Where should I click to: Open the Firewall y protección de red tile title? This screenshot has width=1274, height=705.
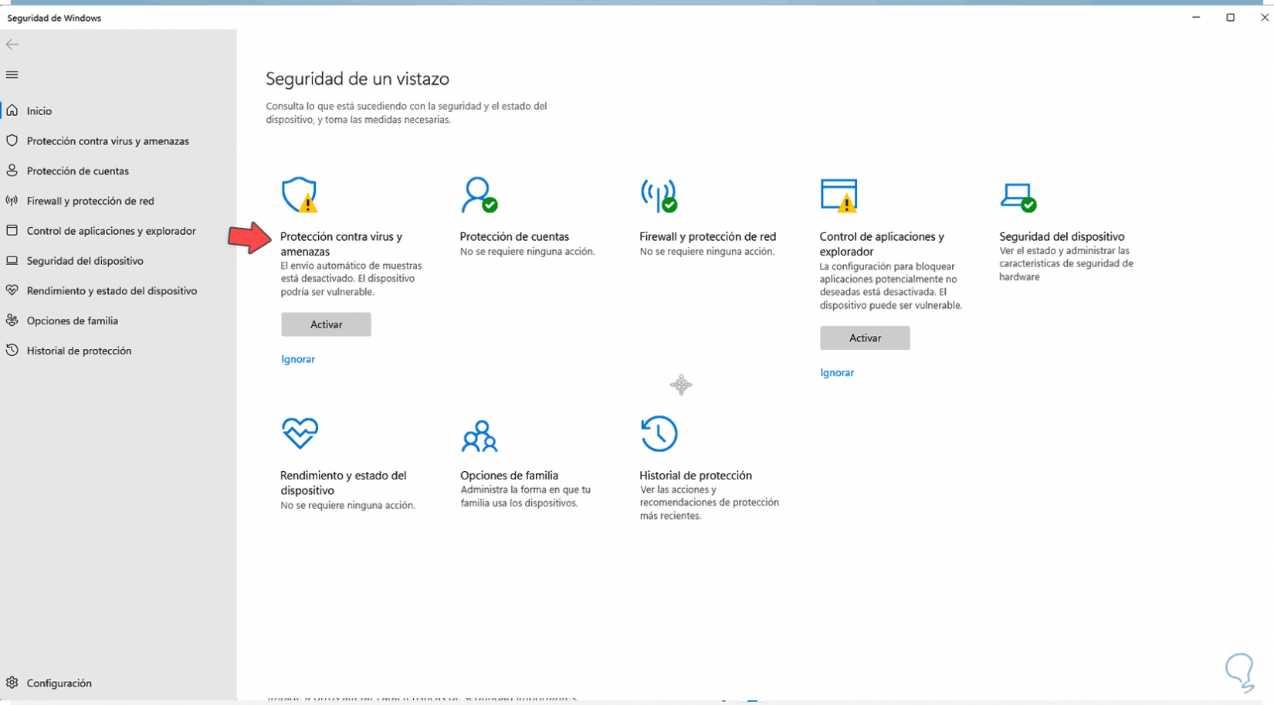[708, 236]
